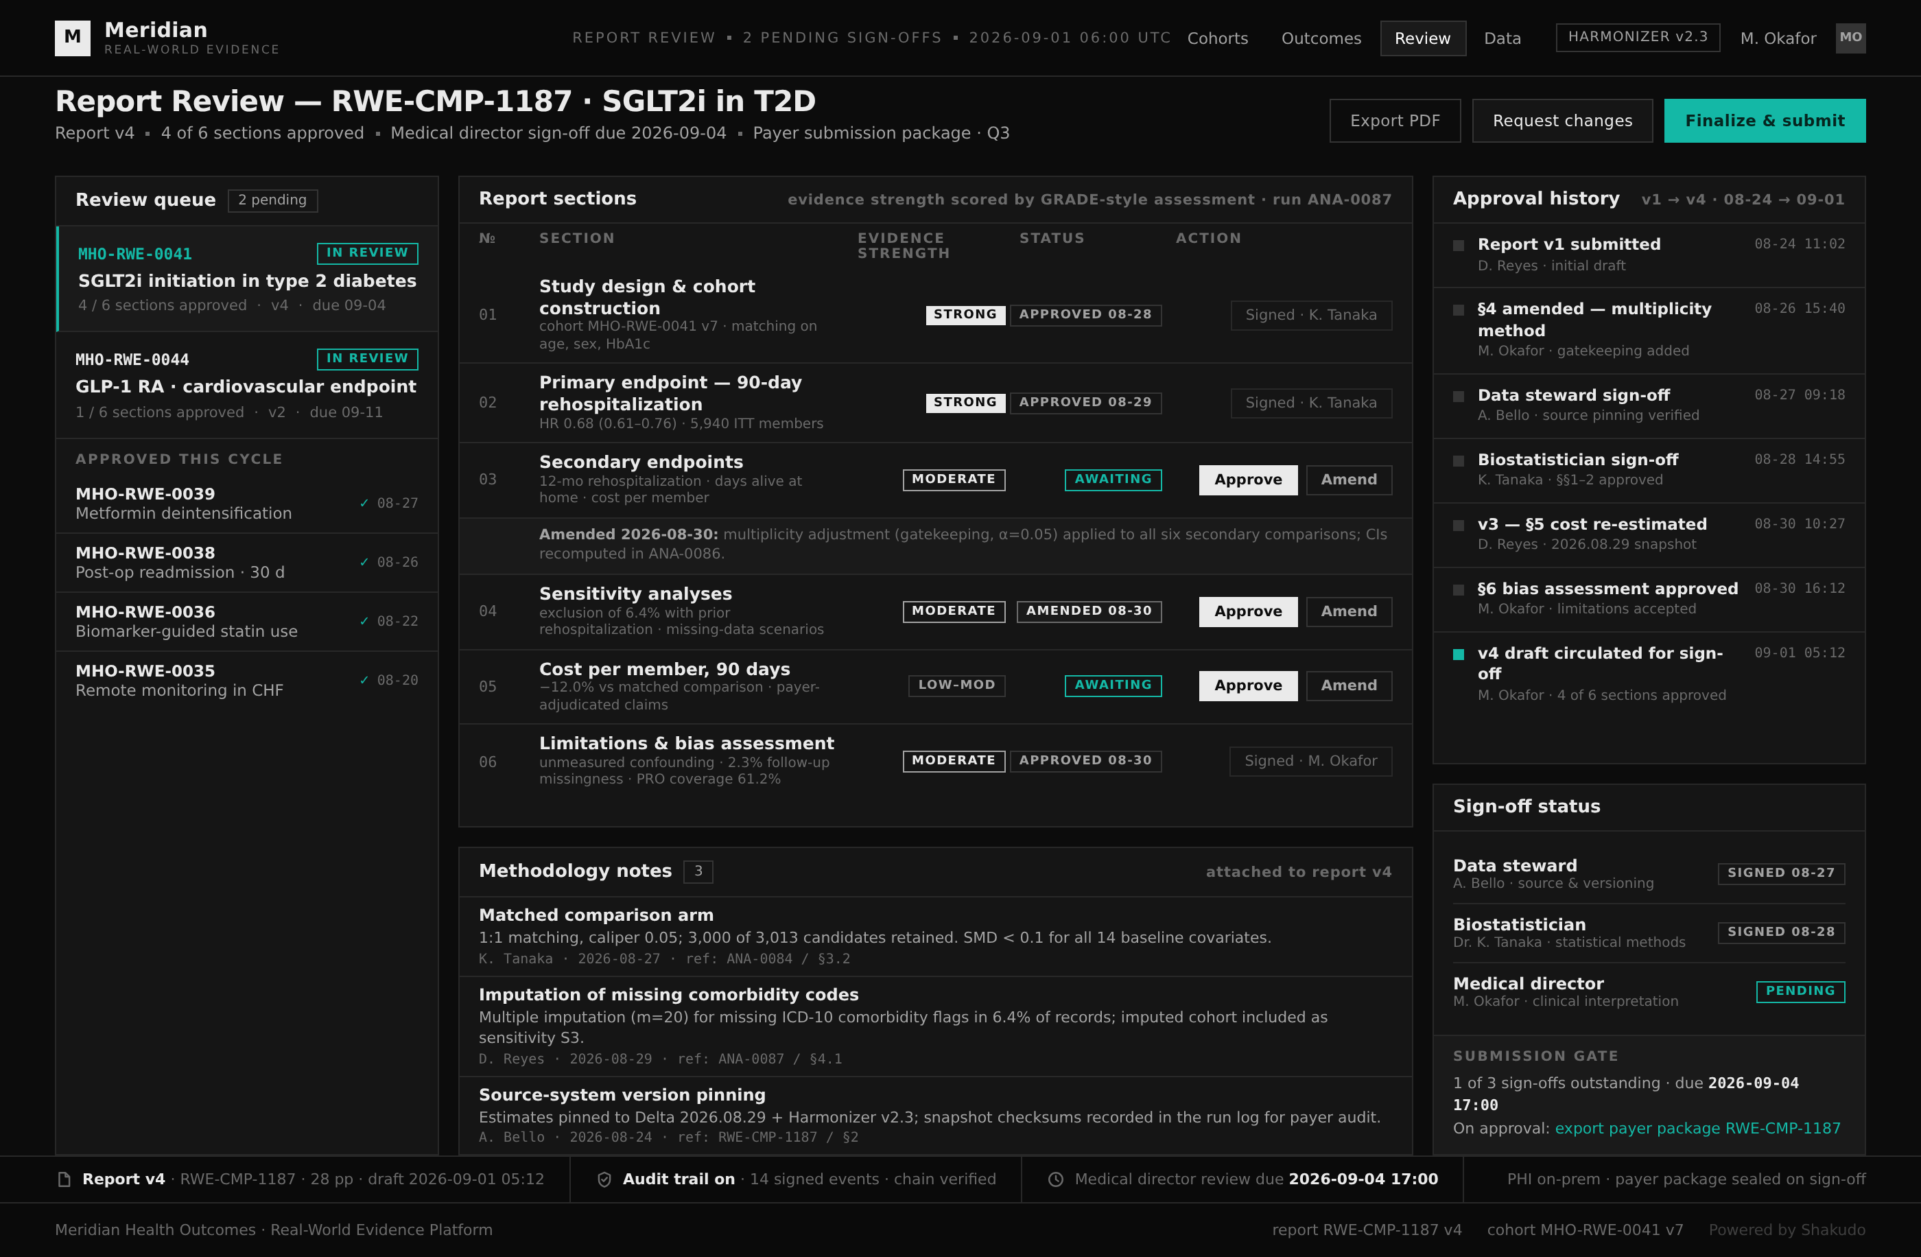The width and height of the screenshot is (1921, 1257).
Task: Click the Biostatistician sign-off history marker
Action: pos(1458,461)
